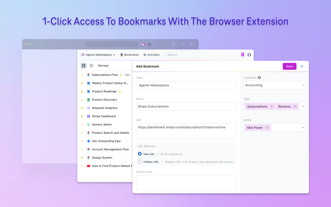
Task: Save the new bookmark
Action: pos(290,66)
